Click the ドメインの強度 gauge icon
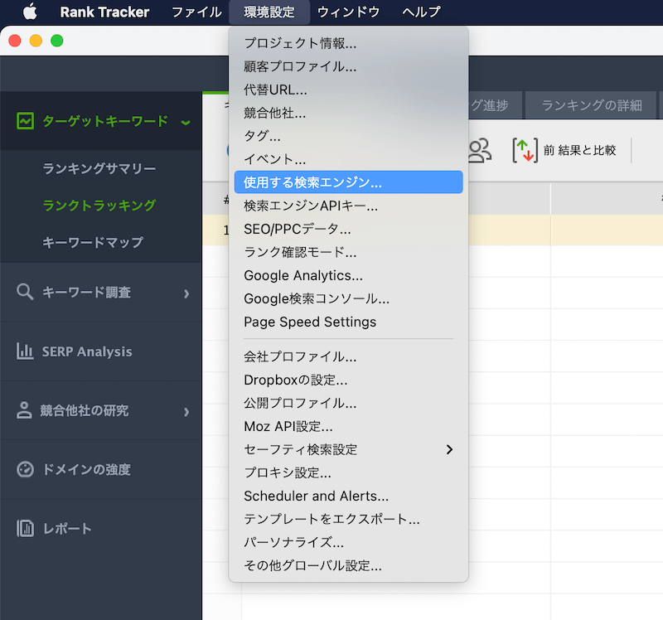 pos(25,469)
